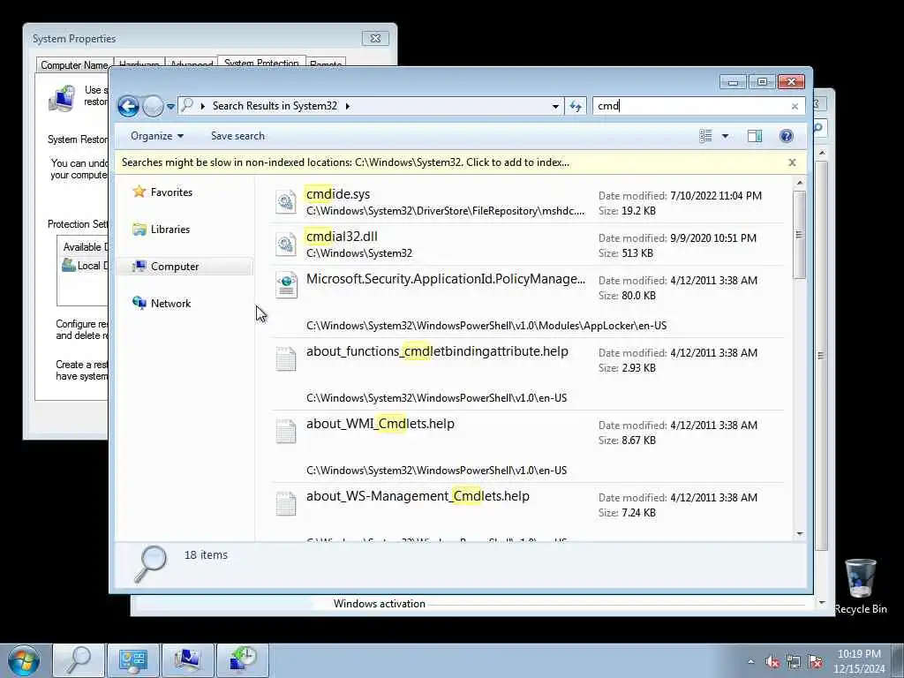
Task: Click the network tray icon
Action: click(x=794, y=662)
